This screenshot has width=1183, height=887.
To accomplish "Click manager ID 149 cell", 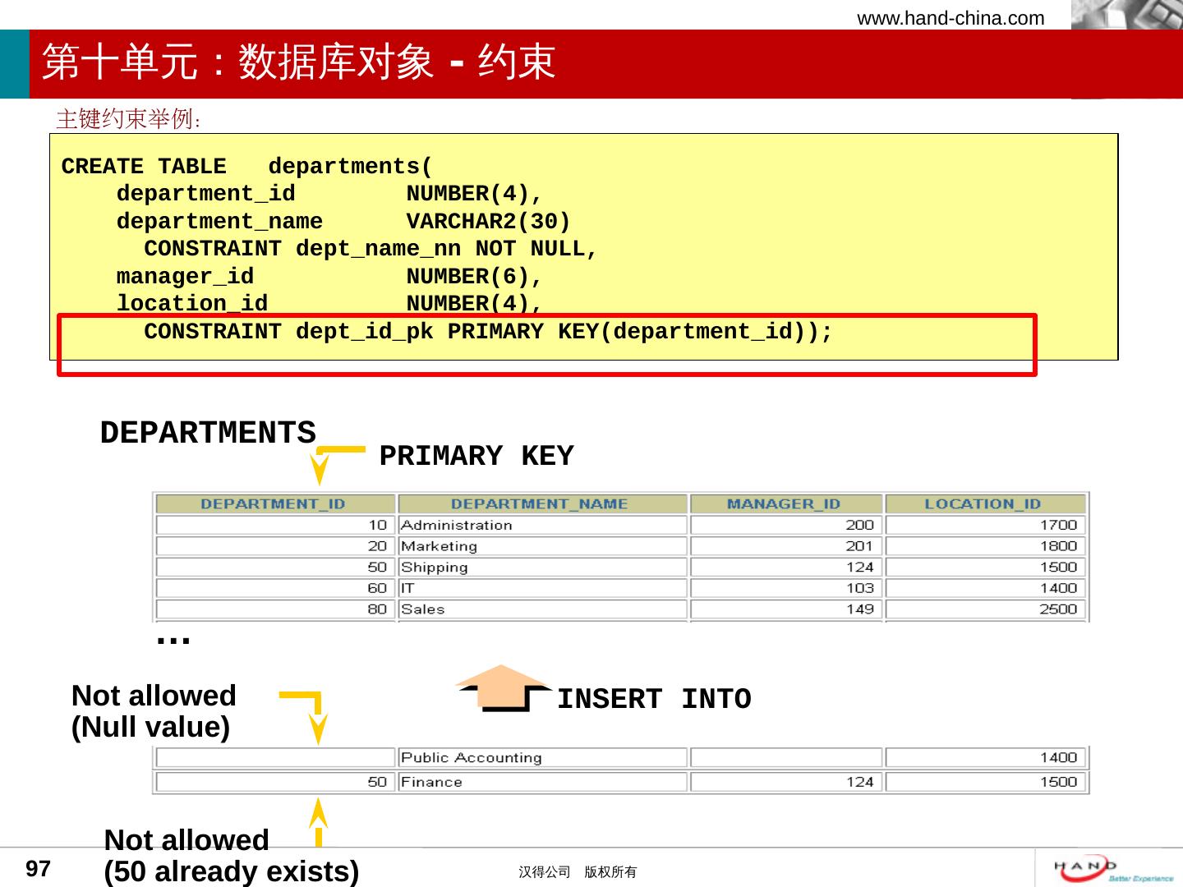I will pos(786,609).
